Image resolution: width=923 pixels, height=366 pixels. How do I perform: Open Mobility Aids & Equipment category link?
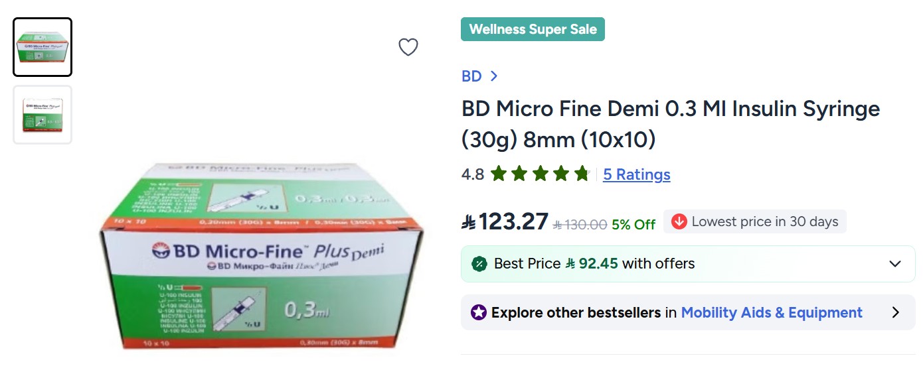pyautogui.click(x=772, y=312)
